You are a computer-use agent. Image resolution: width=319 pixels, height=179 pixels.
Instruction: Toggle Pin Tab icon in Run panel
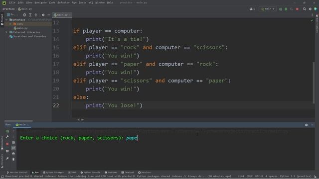7,159
